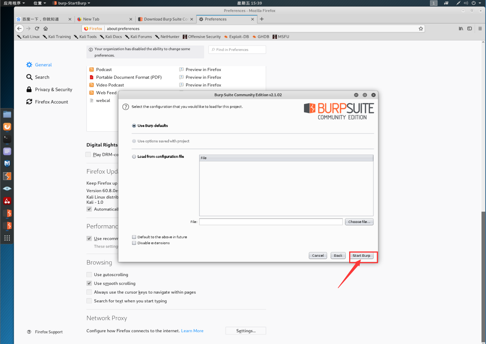
Task: Open the Terminal dock icon
Action: click(x=7, y=139)
